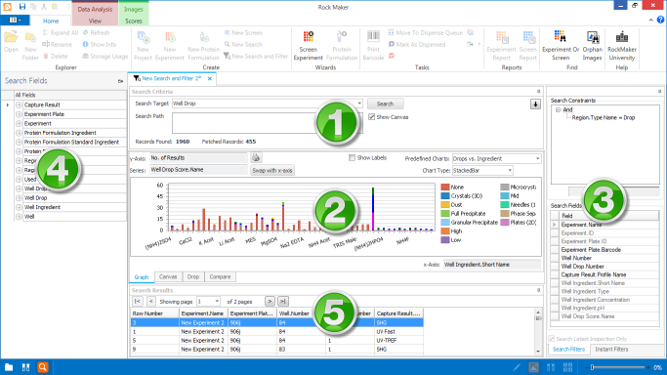Screen dimensions: 667x375
Task: Go to next results page
Action: 270,302
